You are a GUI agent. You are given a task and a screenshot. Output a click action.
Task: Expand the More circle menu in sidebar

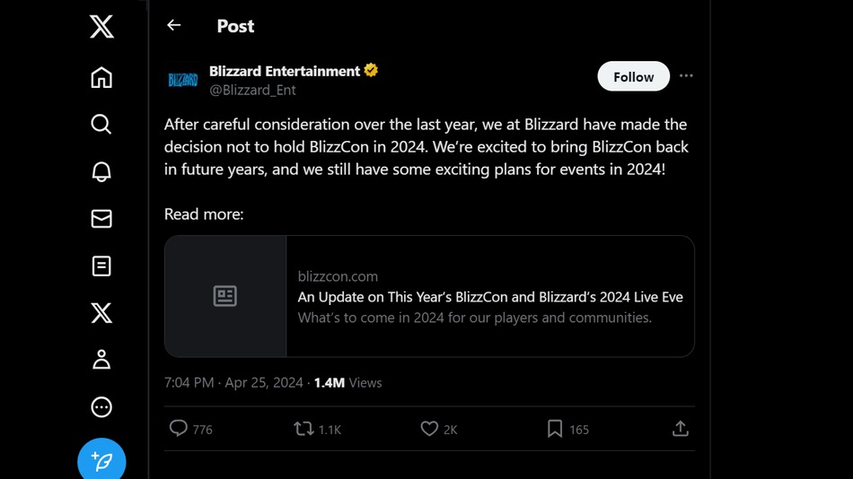pyautogui.click(x=101, y=407)
